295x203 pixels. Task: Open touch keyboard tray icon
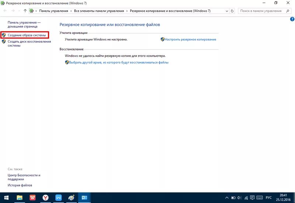click(260, 198)
